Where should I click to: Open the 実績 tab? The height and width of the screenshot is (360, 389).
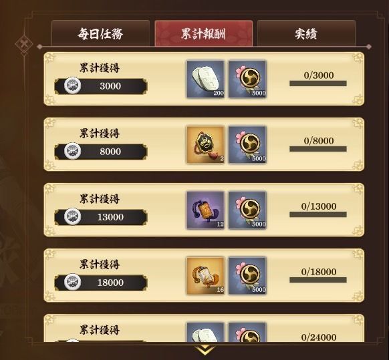click(x=306, y=33)
